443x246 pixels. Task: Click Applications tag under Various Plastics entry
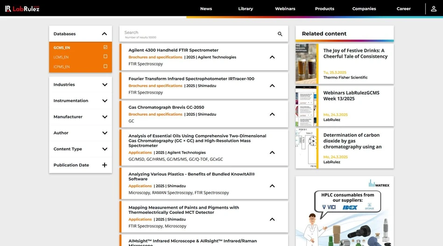pos(140,186)
